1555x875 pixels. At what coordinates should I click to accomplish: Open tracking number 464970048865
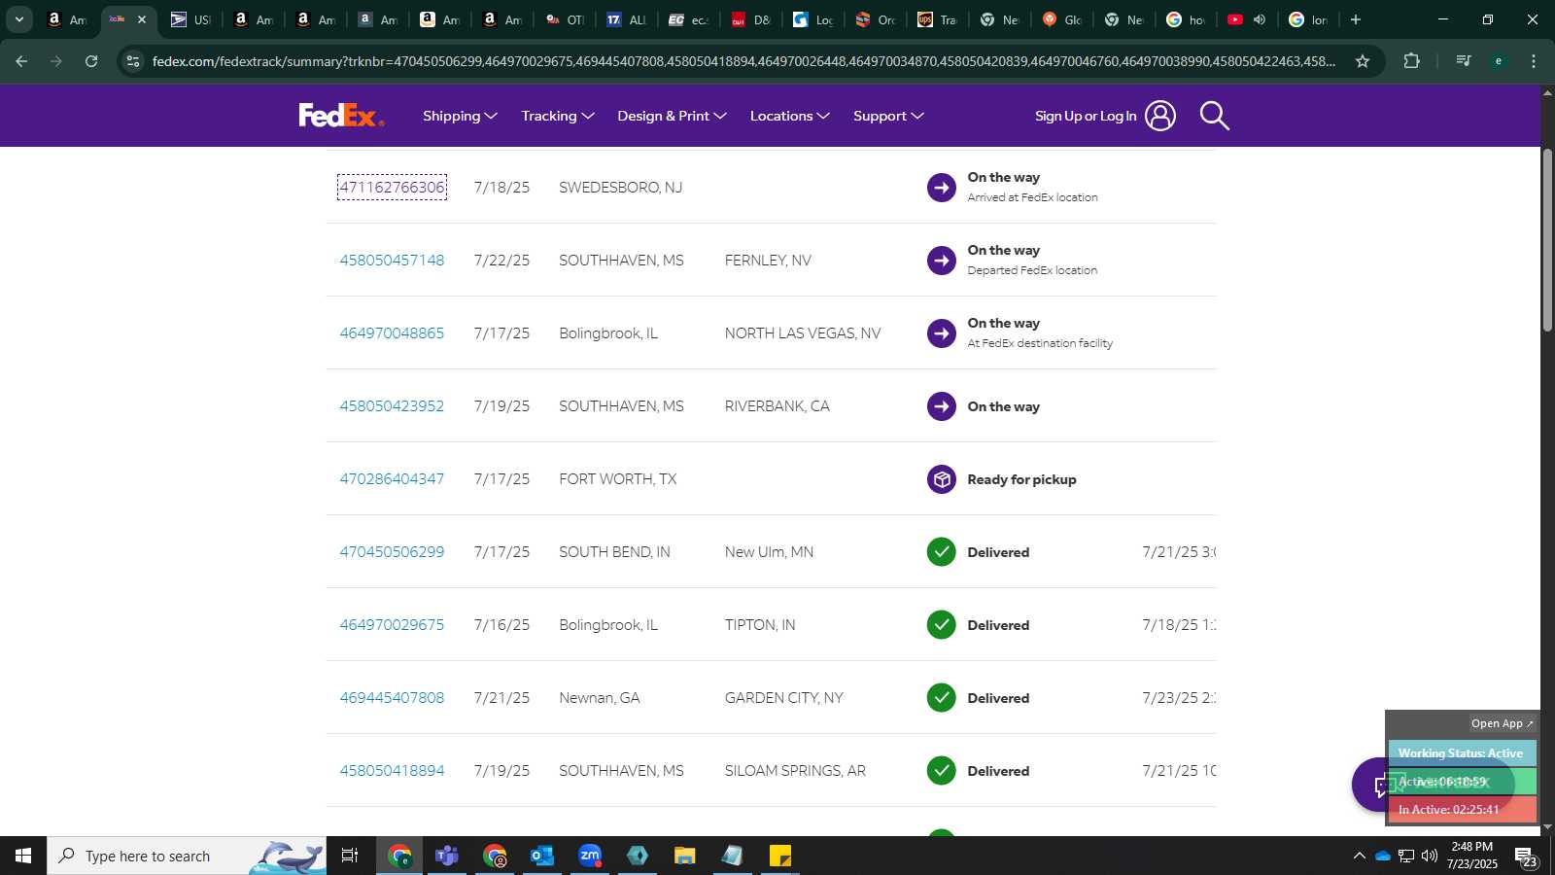pos(392,333)
